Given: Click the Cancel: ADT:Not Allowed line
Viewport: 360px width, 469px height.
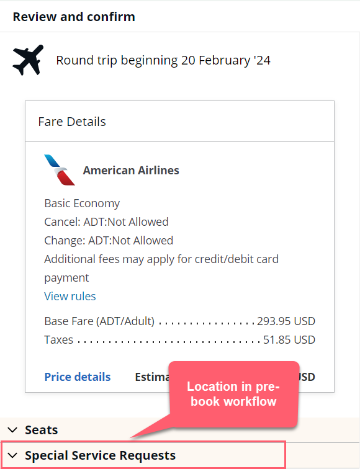Looking at the screenshot, I should point(106,222).
